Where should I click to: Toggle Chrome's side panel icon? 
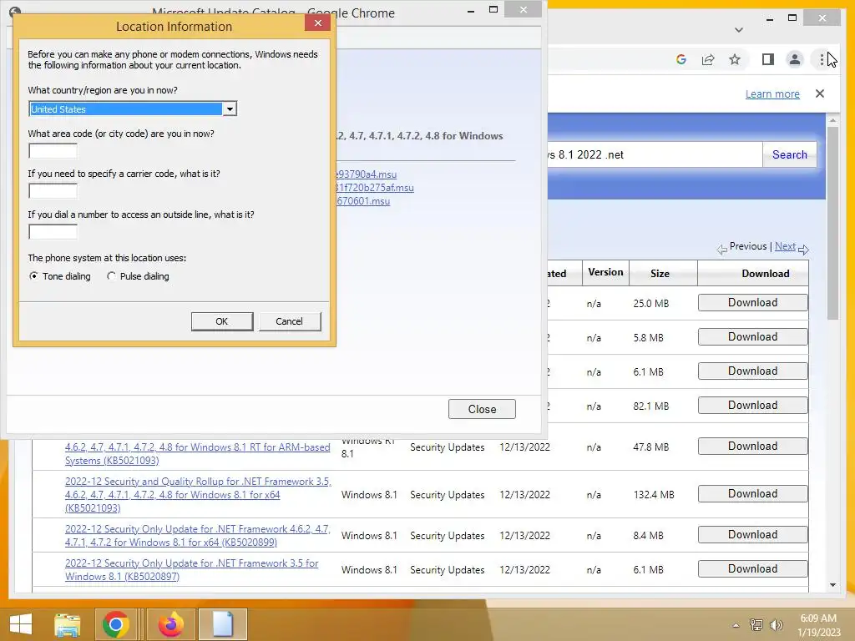(768, 59)
